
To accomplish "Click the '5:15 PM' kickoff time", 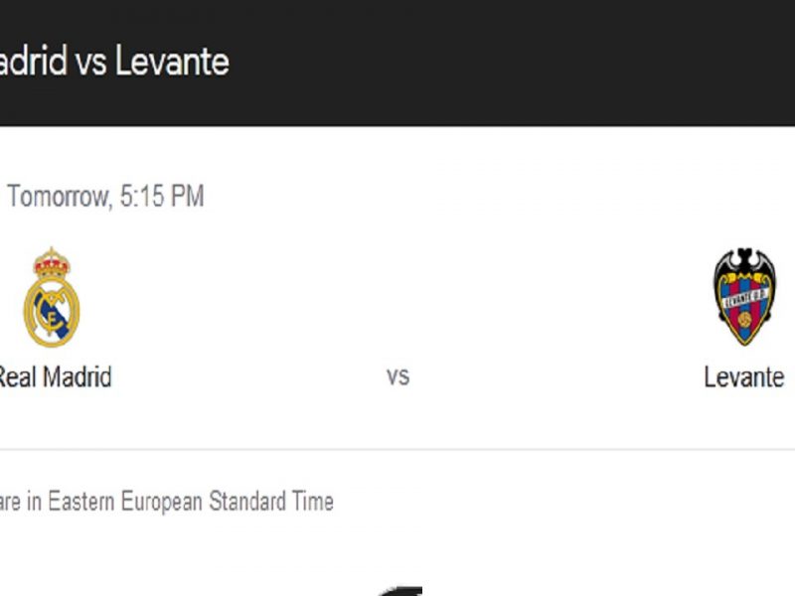I will [x=162, y=196].
